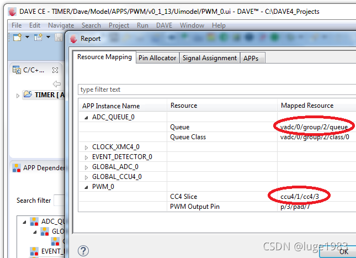Open the dropdown arrow next to New icon
The height and width of the screenshot is (258, 356).
click(x=27, y=37)
